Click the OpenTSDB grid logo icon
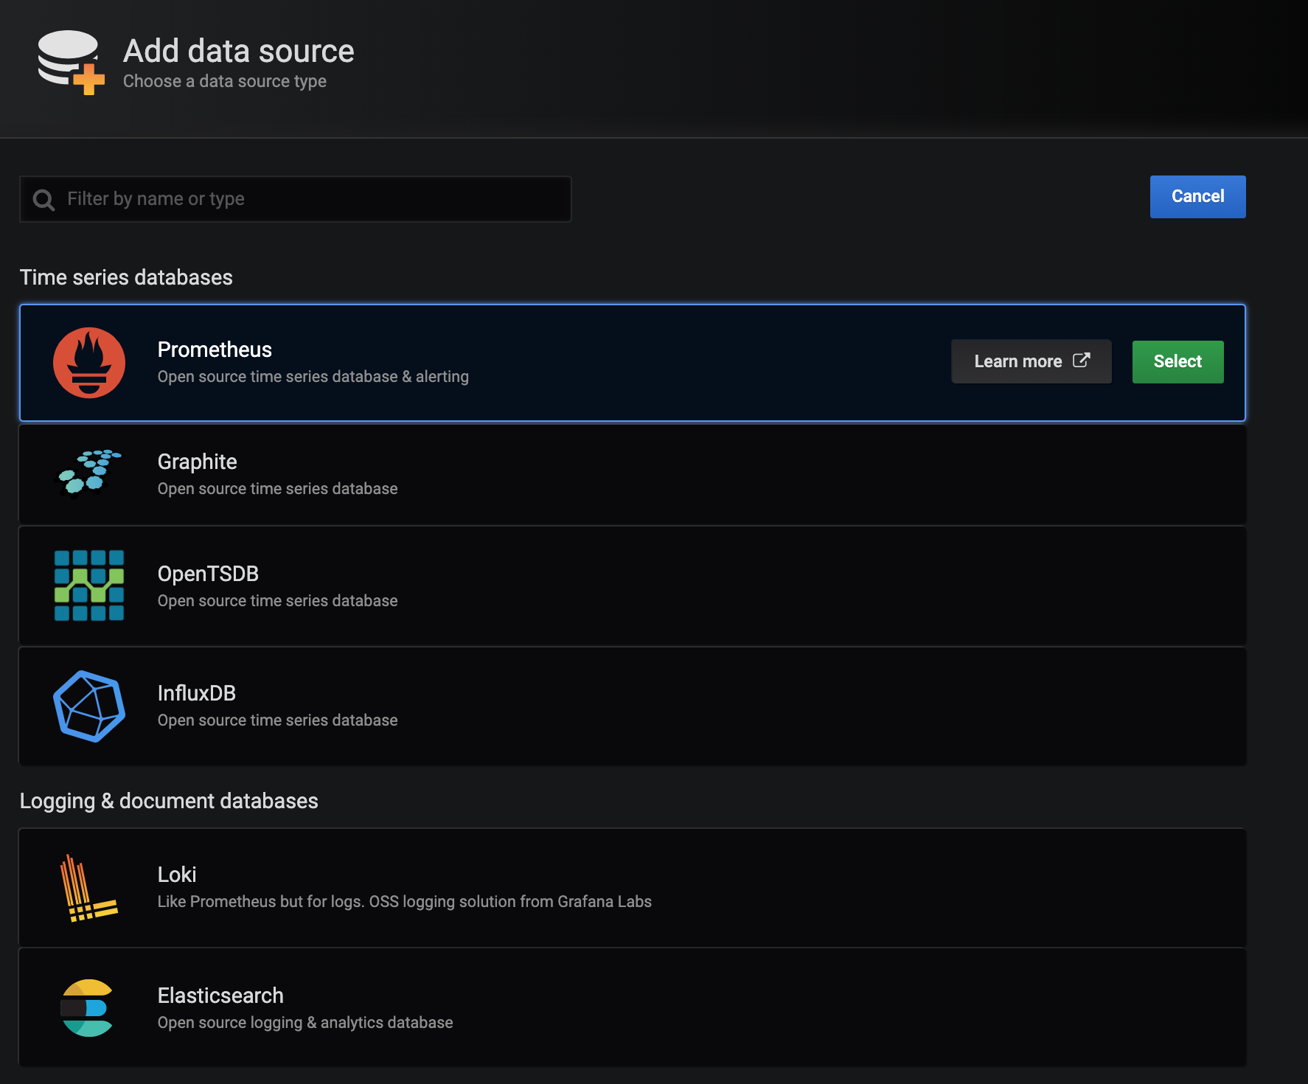This screenshot has width=1308, height=1084. [x=89, y=586]
